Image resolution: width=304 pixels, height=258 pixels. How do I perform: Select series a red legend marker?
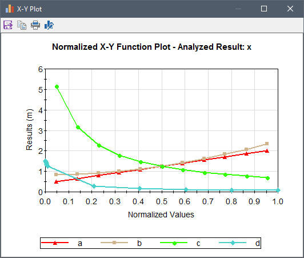[55, 243]
